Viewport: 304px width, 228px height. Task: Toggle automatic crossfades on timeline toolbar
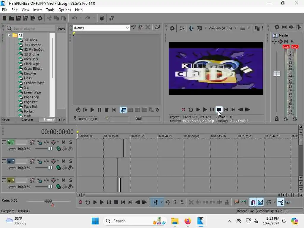[x=260, y=202]
